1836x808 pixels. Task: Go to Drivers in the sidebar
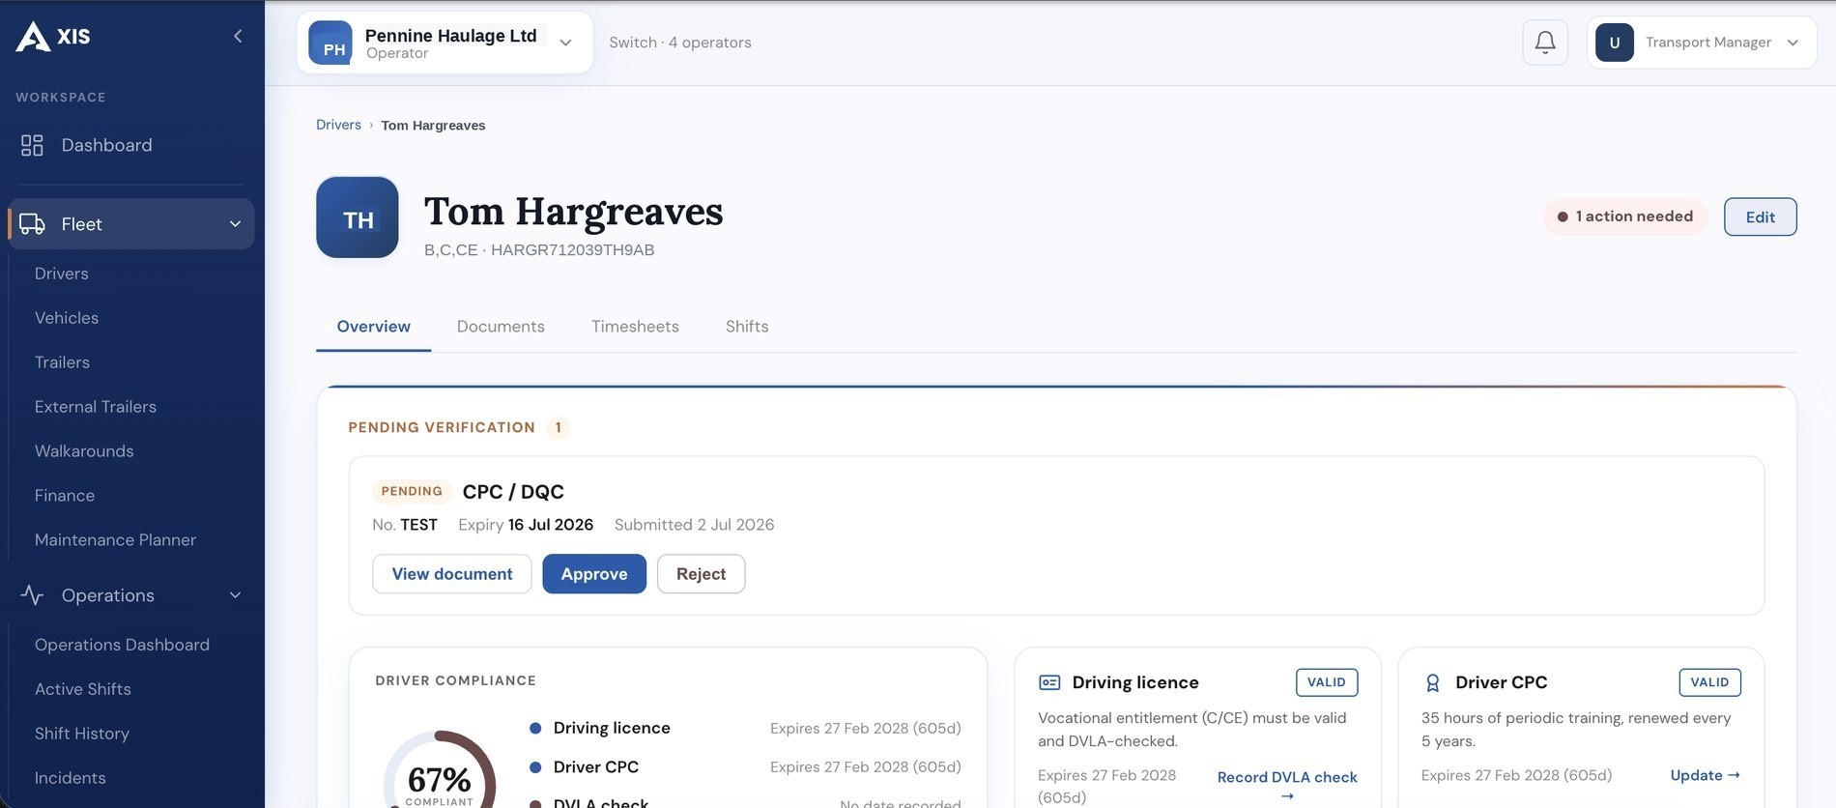click(x=62, y=274)
